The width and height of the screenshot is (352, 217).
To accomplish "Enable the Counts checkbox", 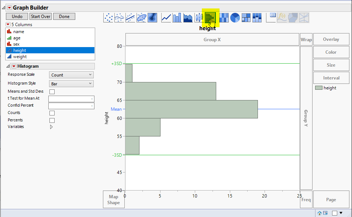I will (52, 113).
